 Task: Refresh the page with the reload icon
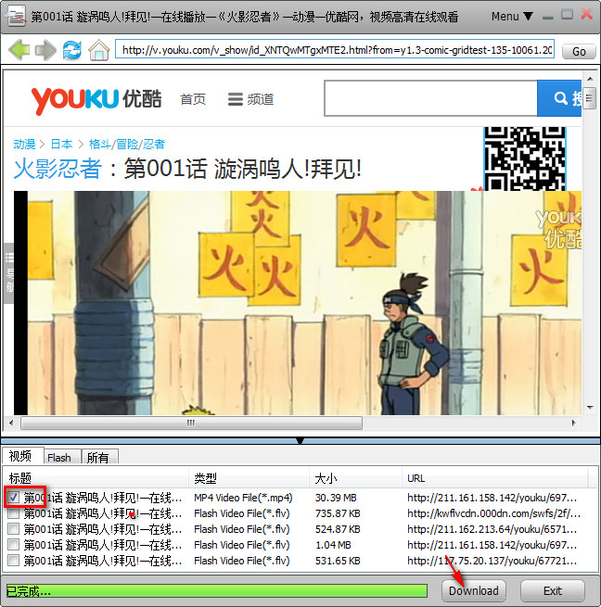(71, 50)
